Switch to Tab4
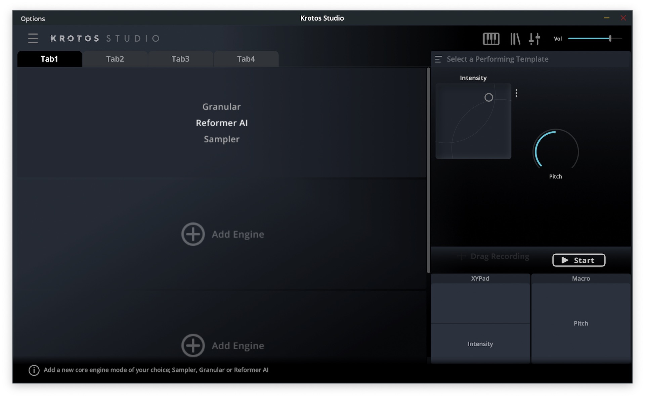 [x=246, y=59]
